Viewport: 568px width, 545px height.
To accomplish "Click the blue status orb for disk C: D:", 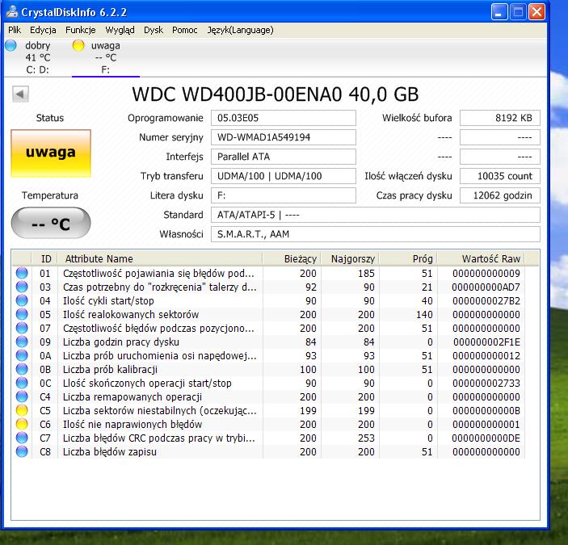I will tap(11, 45).
